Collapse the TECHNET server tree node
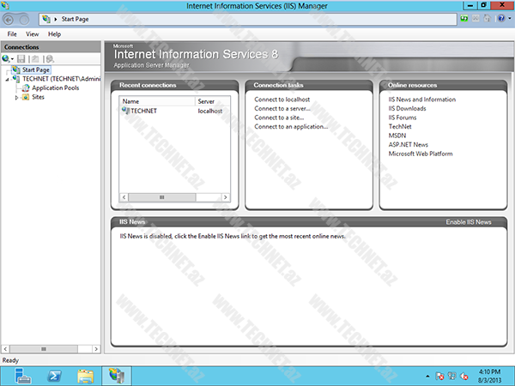This screenshot has width=515, height=386. (6, 79)
